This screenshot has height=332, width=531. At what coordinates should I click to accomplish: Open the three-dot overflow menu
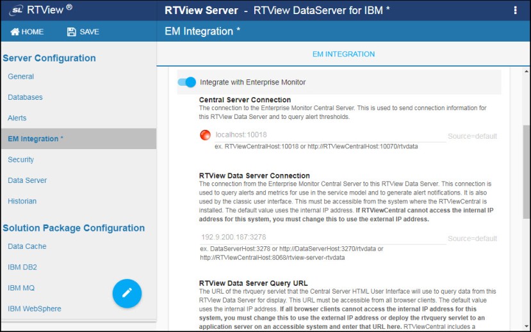[x=516, y=10]
